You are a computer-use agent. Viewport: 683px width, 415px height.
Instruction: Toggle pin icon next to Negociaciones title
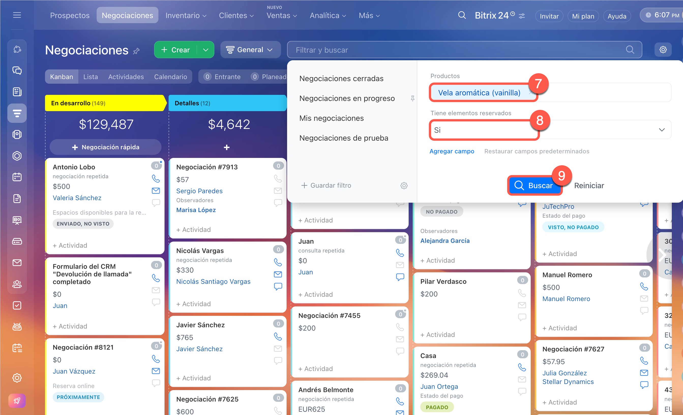pyautogui.click(x=136, y=51)
